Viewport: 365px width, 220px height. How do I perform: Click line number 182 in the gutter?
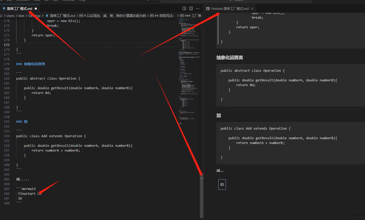(7, 78)
